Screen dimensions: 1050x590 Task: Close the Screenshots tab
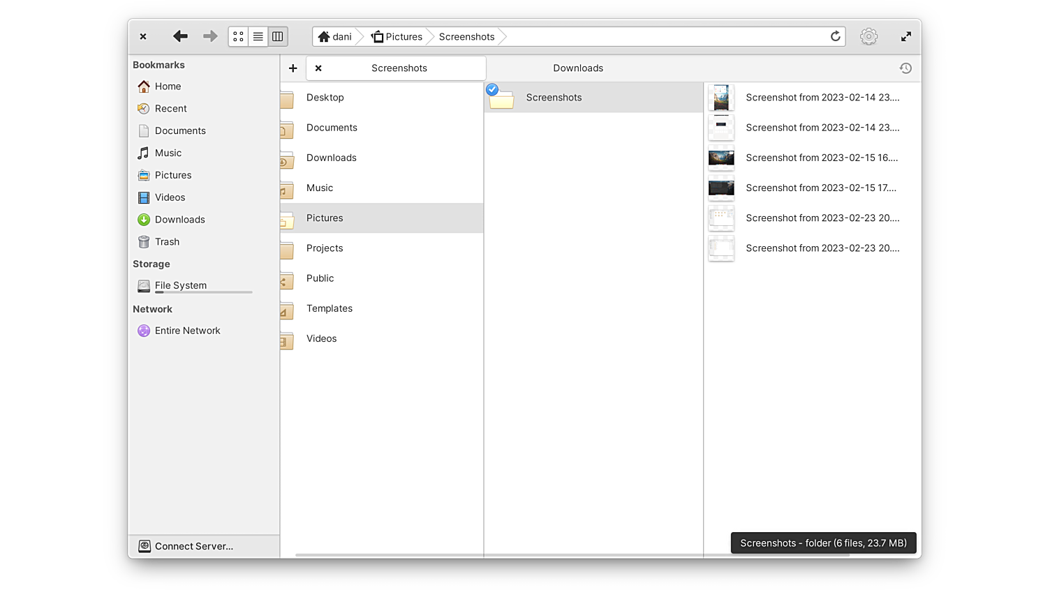318,68
